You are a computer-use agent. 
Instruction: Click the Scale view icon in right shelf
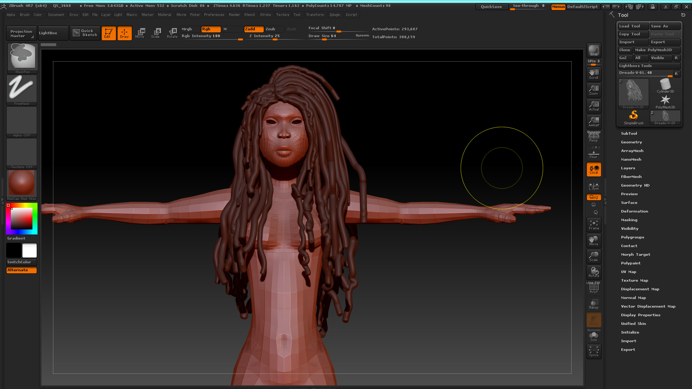(x=594, y=256)
